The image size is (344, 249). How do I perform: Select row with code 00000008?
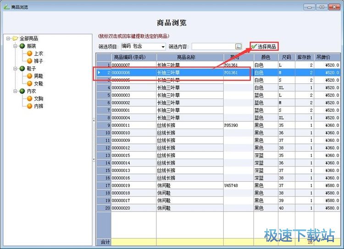(218, 87)
